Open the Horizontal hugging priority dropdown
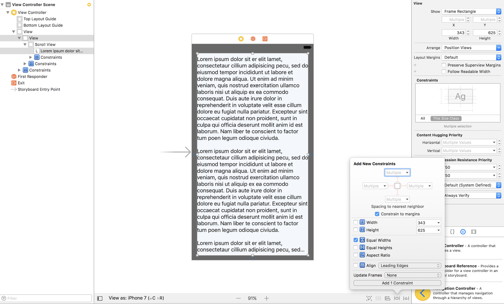 469,143
